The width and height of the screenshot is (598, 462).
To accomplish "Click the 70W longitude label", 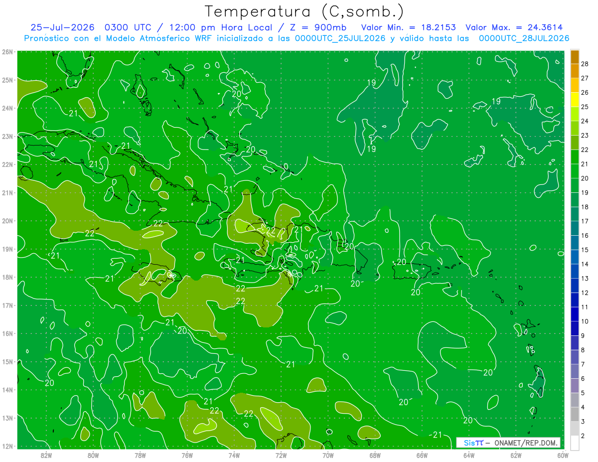I will tap(328, 455).
